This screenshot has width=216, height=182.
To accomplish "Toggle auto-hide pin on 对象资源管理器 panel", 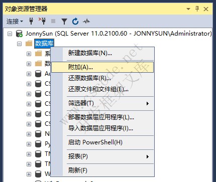I will pos(197,9).
